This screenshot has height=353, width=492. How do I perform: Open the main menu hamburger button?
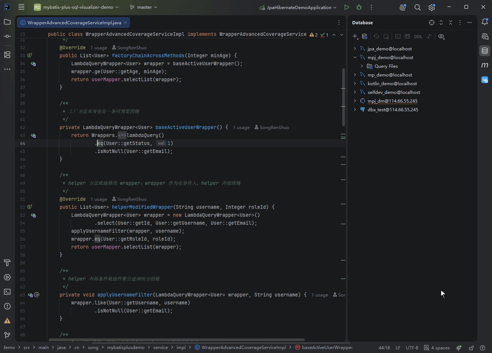pos(22,7)
